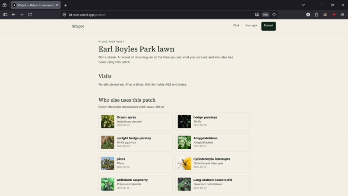
Task: Click the Who else uses this patch heading
Action: [127, 100]
